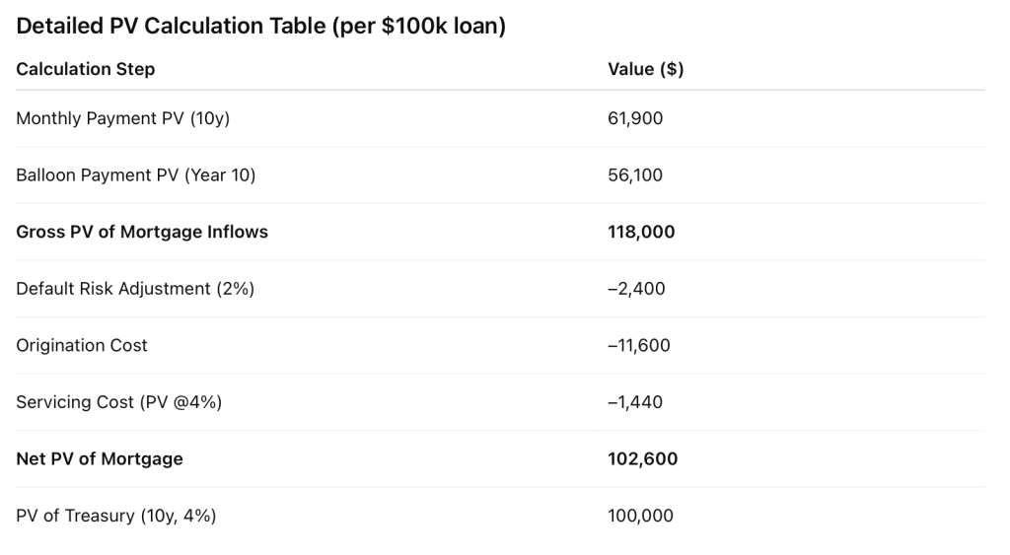
Task: Select the Net PV of Mortgage label
Action: point(100,458)
